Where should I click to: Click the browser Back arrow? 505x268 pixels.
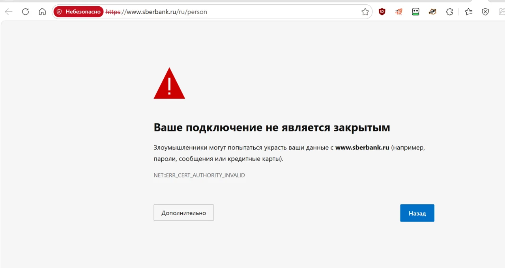(x=9, y=12)
